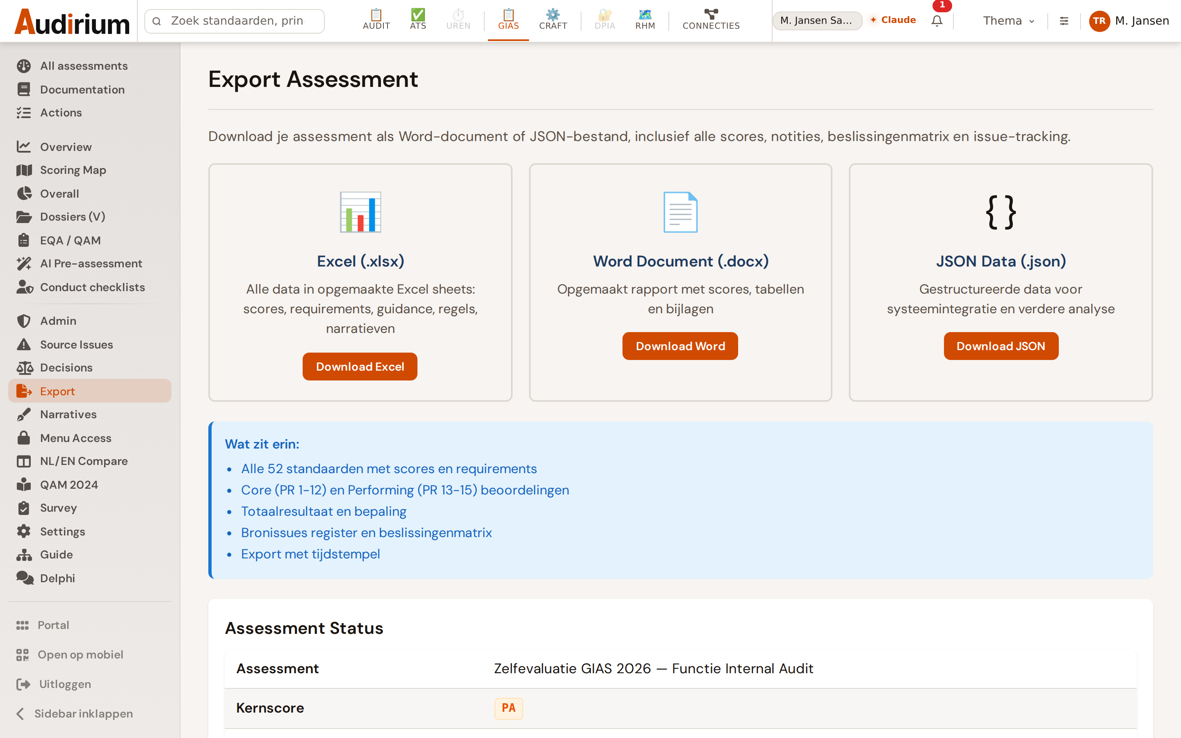Click the Excel chart icon card

click(360, 212)
